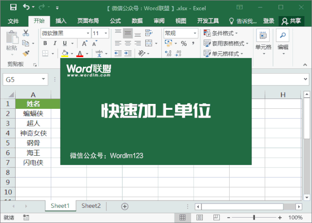Click the Save icon in quick access toolbar
The image size is (312, 223).
click(13, 7)
